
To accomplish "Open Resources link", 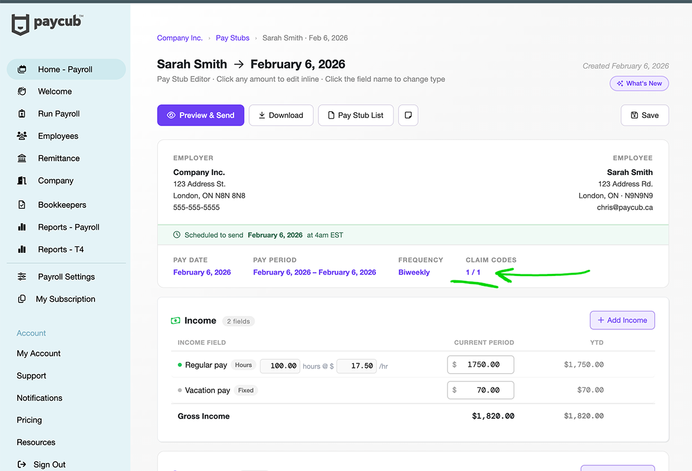I will point(36,443).
